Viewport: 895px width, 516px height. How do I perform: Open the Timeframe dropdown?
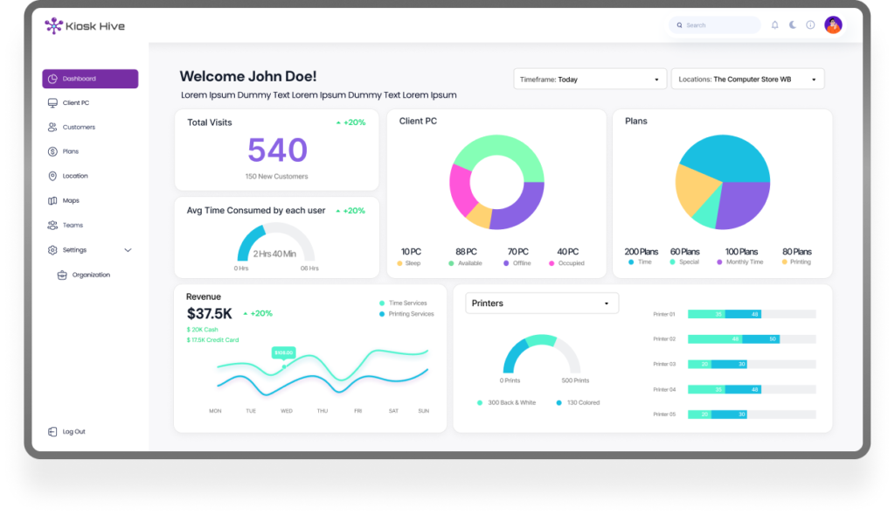[x=590, y=80]
